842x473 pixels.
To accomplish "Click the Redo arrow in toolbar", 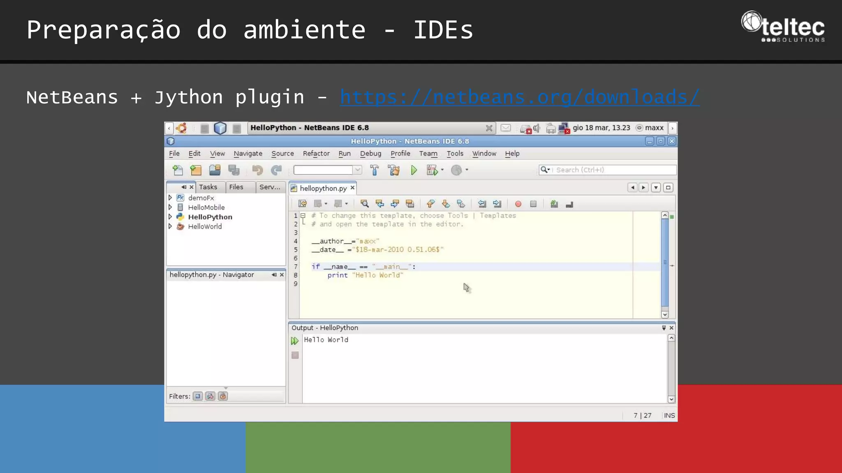I will tap(276, 170).
